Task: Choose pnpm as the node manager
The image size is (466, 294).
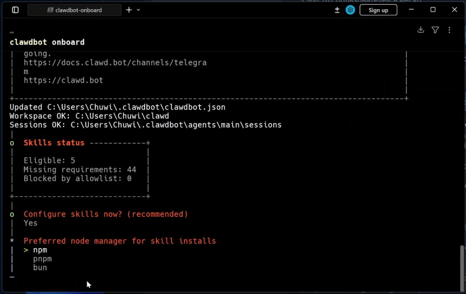Action: tap(42, 259)
